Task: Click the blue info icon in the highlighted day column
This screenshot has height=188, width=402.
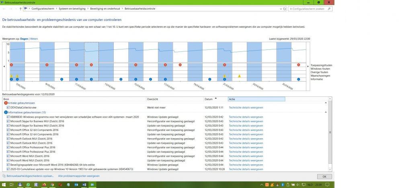Action: click(91, 79)
